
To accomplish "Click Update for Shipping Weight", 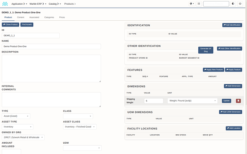I will coord(227,101).
